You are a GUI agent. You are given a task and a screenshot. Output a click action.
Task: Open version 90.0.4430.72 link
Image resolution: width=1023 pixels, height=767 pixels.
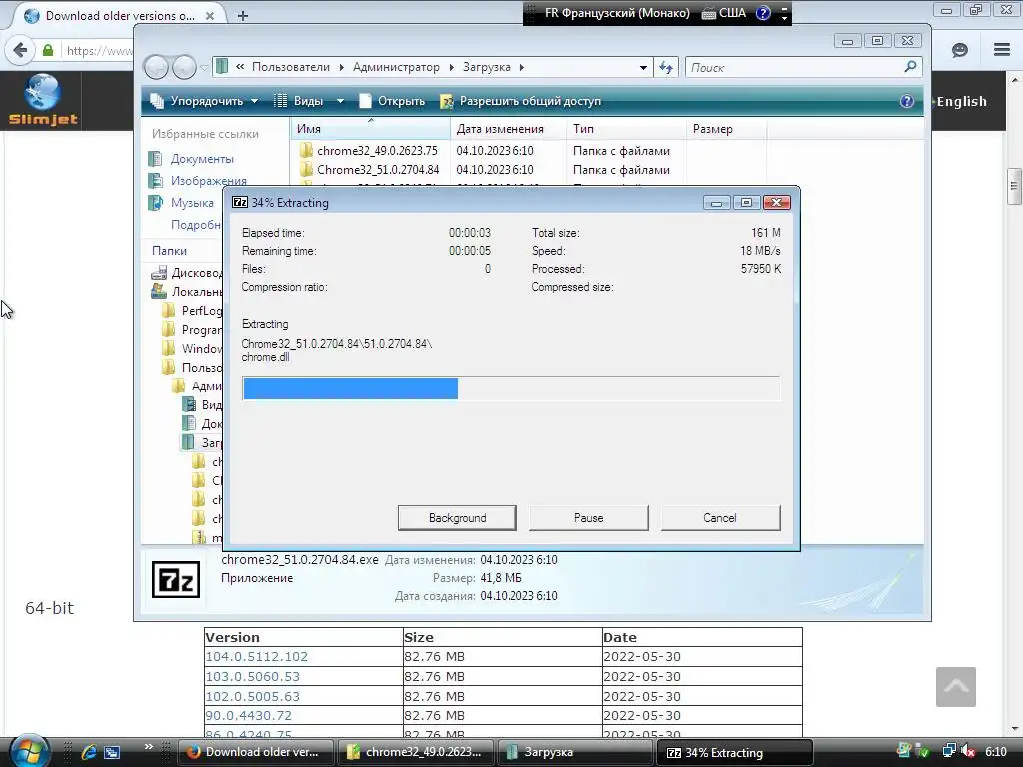pos(249,715)
